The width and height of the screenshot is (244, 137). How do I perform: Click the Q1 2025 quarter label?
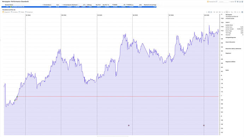(100, 15)
